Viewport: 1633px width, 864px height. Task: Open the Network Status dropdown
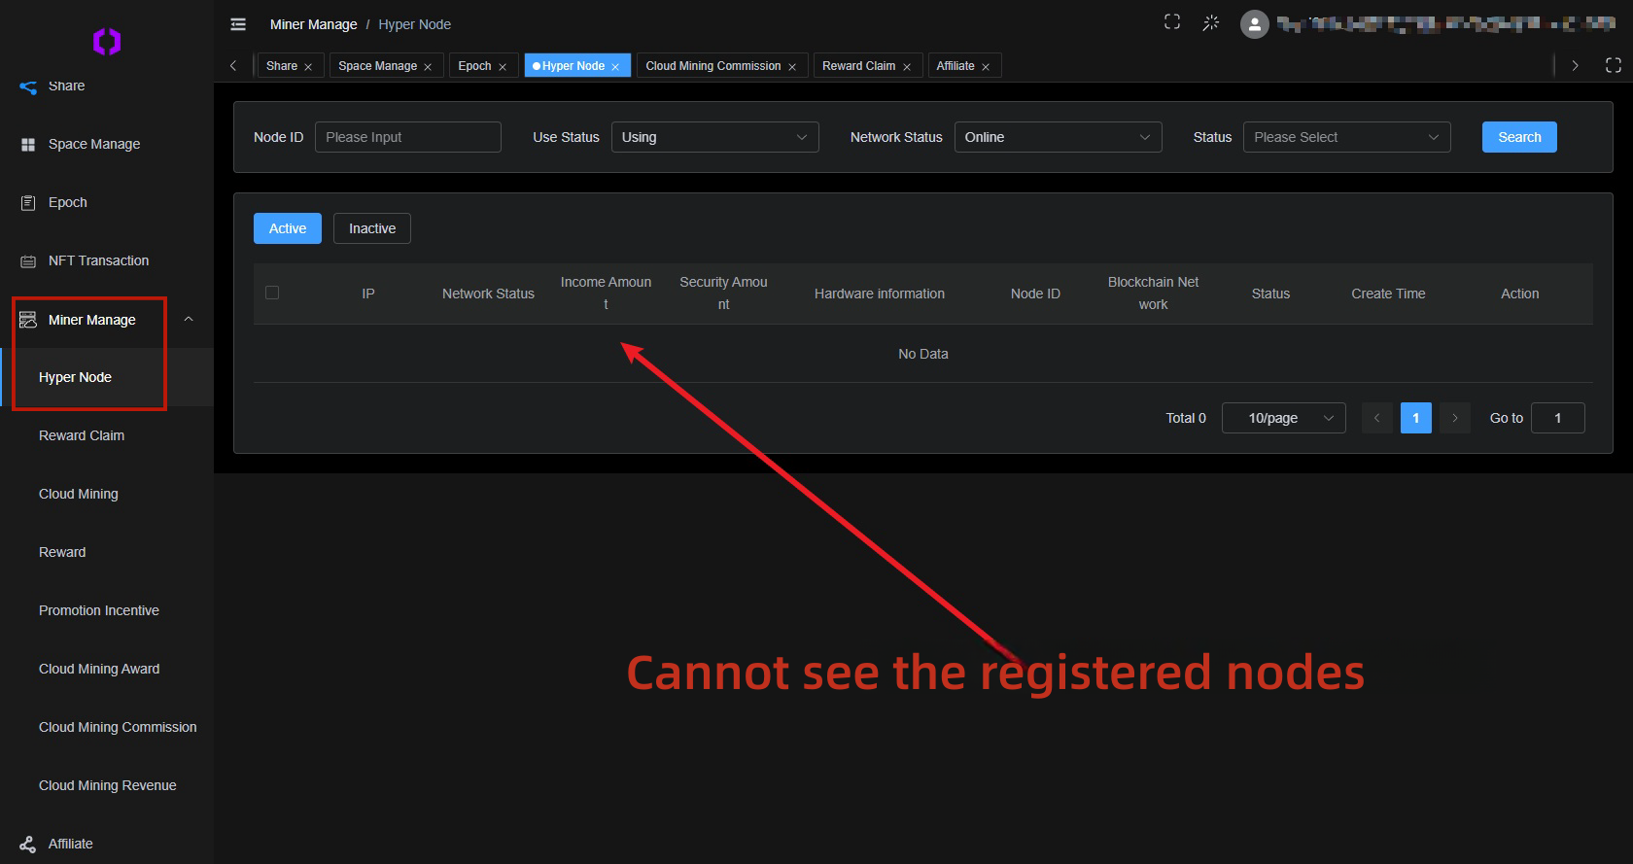(1058, 137)
